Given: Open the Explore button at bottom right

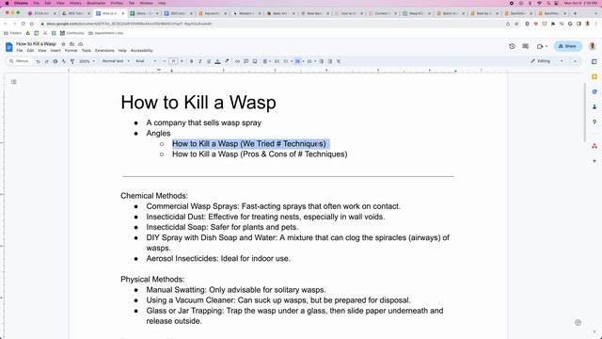Looking at the screenshot, I should [x=578, y=322].
